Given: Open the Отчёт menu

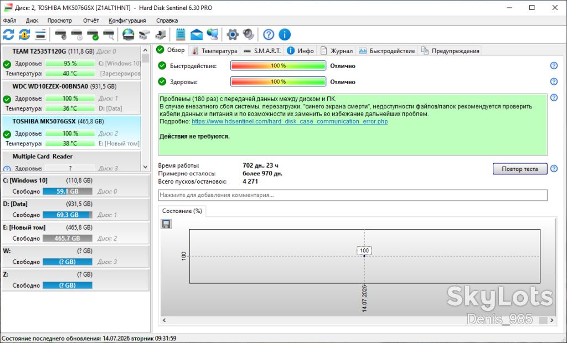Looking at the screenshot, I should click(x=91, y=20).
